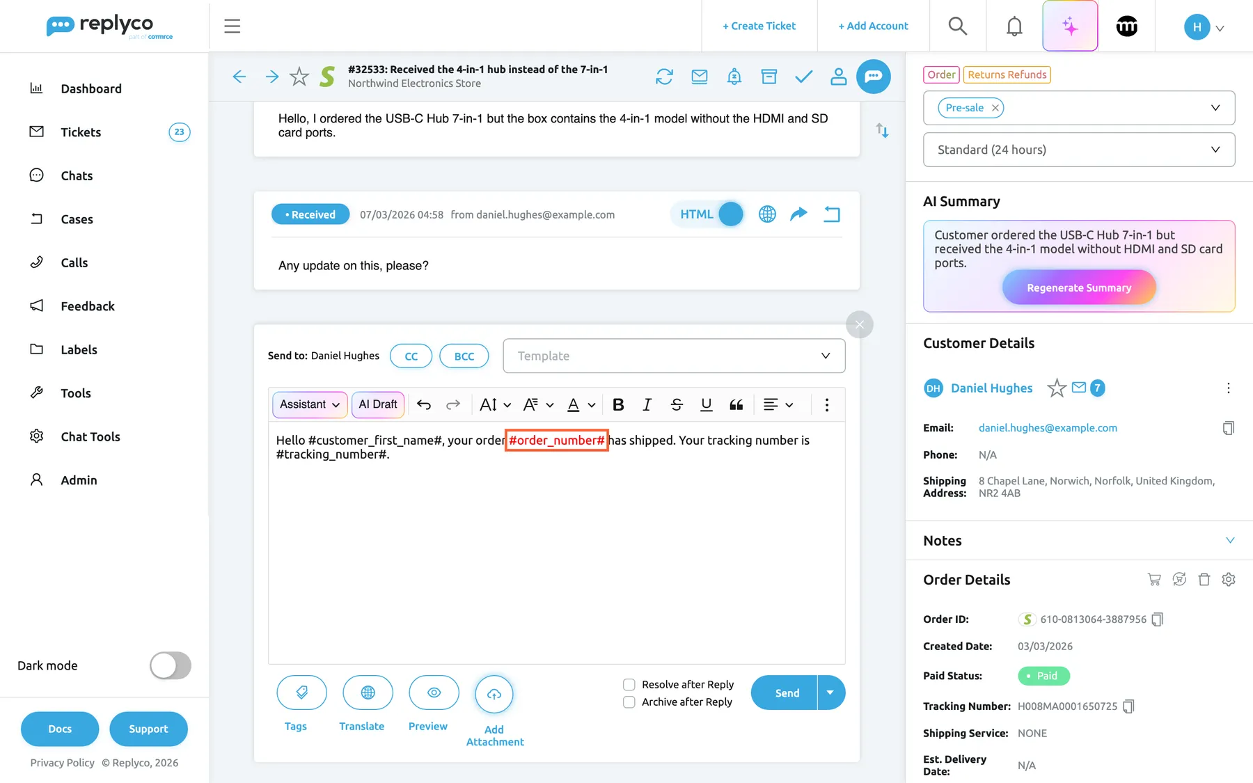Open the Standard (24 hours) dropdown
1253x783 pixels.
pyautogui.click(x=1079, y=150)
